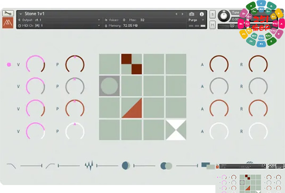The image size is (285, 193).
Task: Open the snapshot view with the camera icon
Action: coord(192,14)
